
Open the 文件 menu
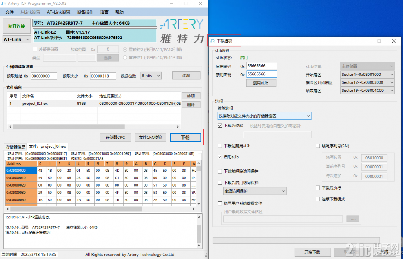coord(9,12)
